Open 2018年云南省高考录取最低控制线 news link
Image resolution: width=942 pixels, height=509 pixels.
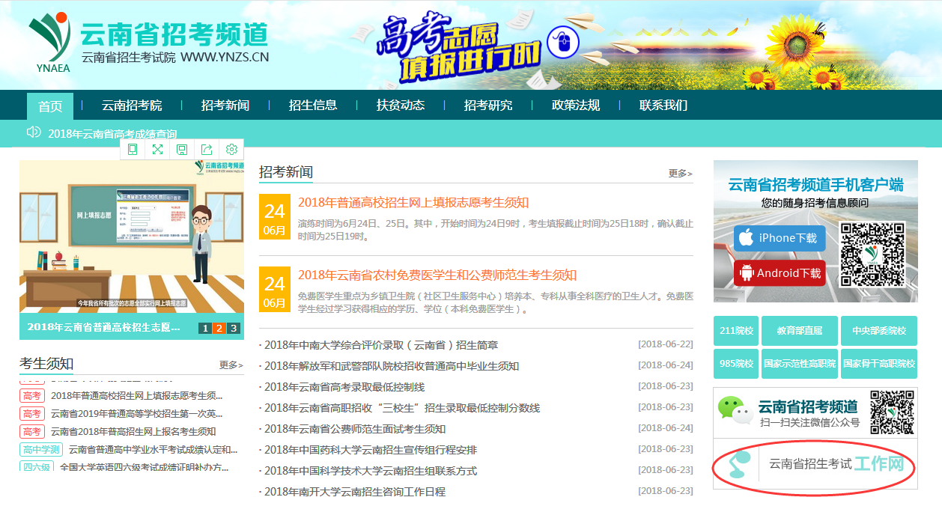(344, 387)
